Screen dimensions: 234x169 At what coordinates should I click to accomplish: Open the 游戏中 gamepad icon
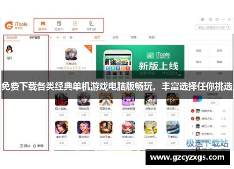tap(43, 24)
